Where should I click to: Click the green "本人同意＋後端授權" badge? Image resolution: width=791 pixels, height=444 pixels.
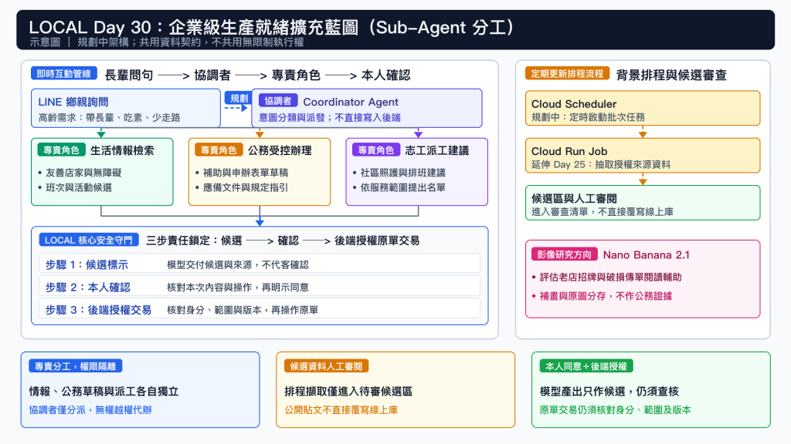point(586,366)
